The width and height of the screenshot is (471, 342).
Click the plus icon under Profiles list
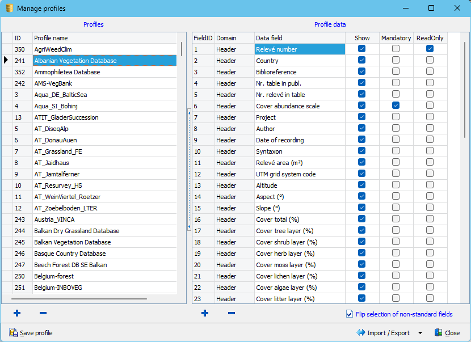pyautogui.click(x=17, y=313)
